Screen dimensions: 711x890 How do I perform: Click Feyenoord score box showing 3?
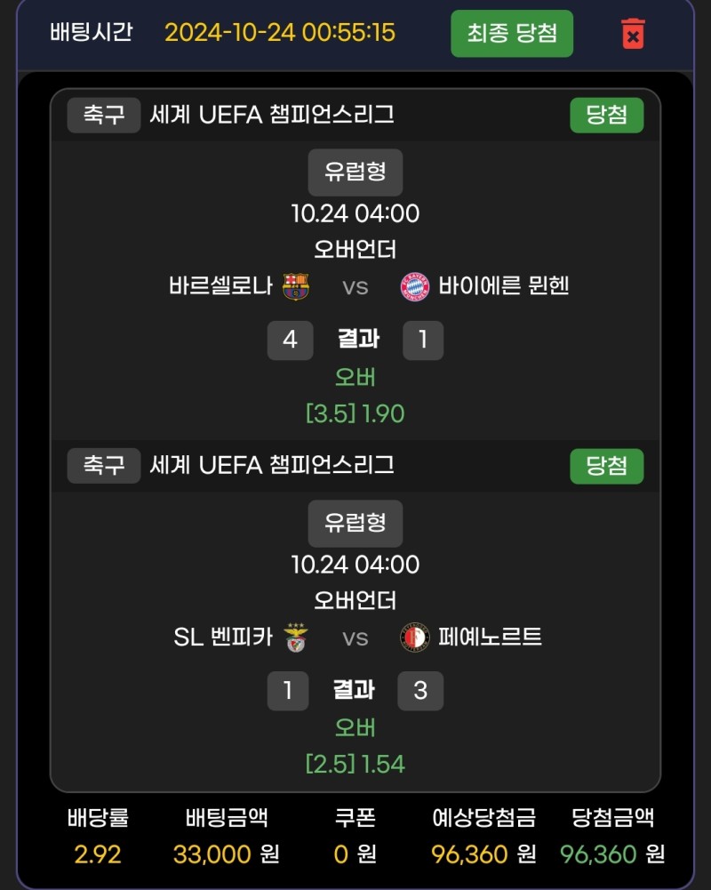[x=420, y=691]
